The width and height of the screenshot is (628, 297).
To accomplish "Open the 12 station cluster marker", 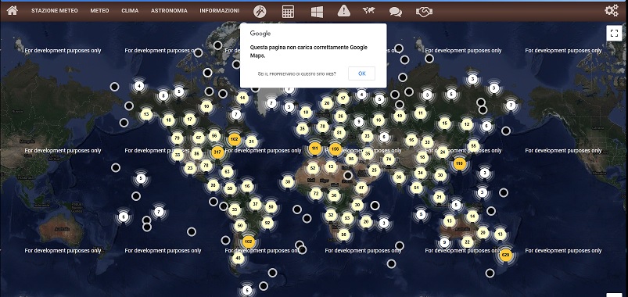I will coord(466,125).
